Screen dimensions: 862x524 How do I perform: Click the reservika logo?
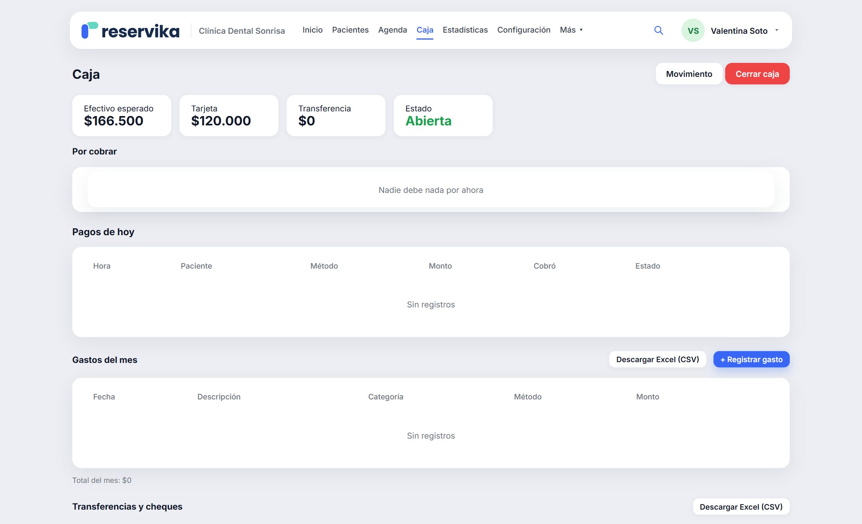[130, 30]
